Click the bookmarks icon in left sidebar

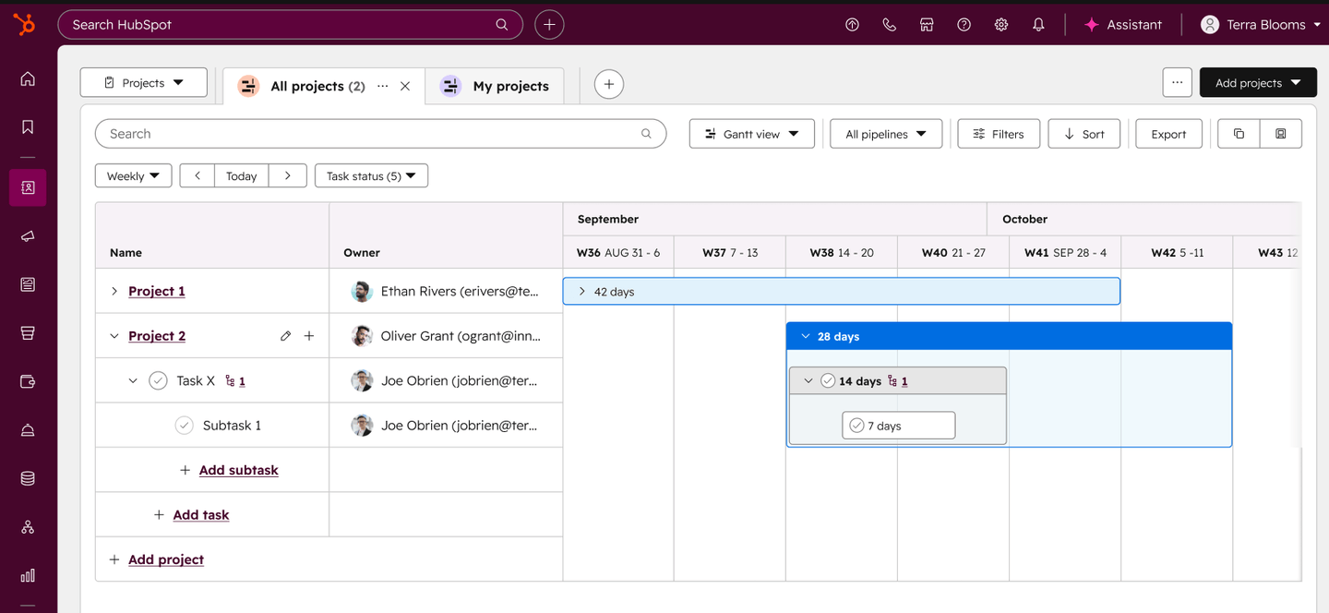pos(28,126)
